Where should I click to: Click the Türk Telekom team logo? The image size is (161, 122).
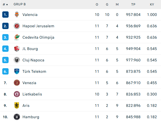(17, 71)
